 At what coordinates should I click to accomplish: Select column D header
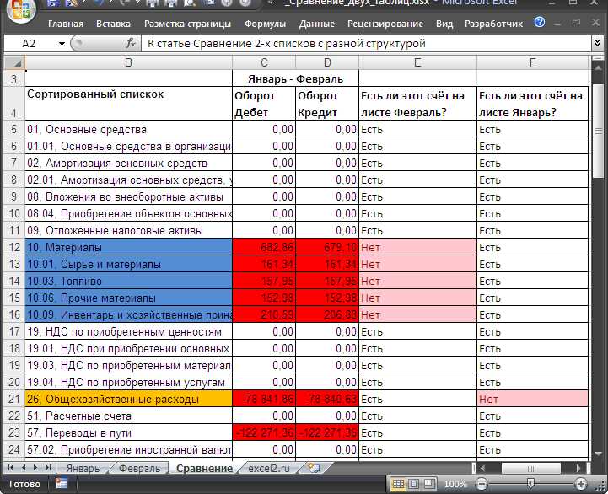(x=327, y=62)
